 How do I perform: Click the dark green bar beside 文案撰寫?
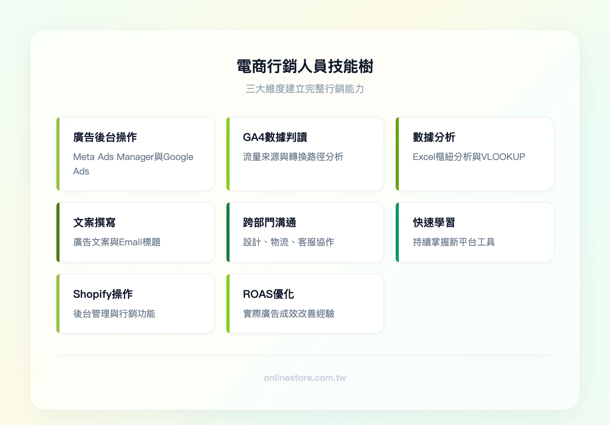click(58, 232)
